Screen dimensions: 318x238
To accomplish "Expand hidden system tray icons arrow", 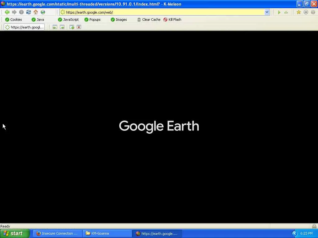I will pyautogui.click(x=295, y=234).
